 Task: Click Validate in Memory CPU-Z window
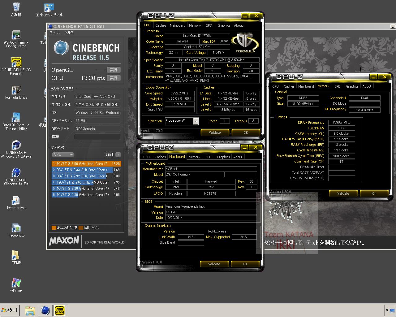click(343, 193)
